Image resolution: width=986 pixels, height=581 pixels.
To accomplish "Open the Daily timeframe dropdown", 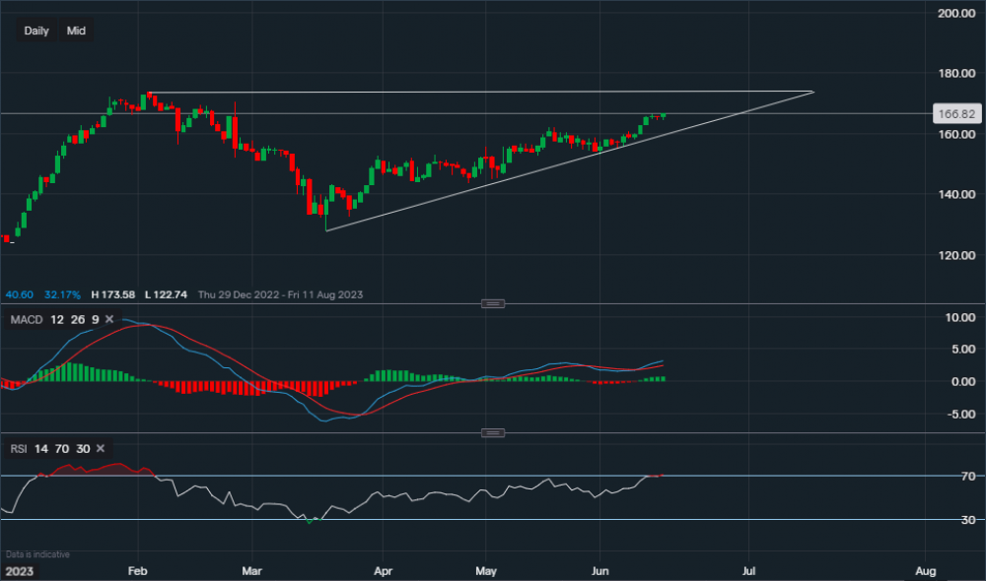I will tap(36, 31).
